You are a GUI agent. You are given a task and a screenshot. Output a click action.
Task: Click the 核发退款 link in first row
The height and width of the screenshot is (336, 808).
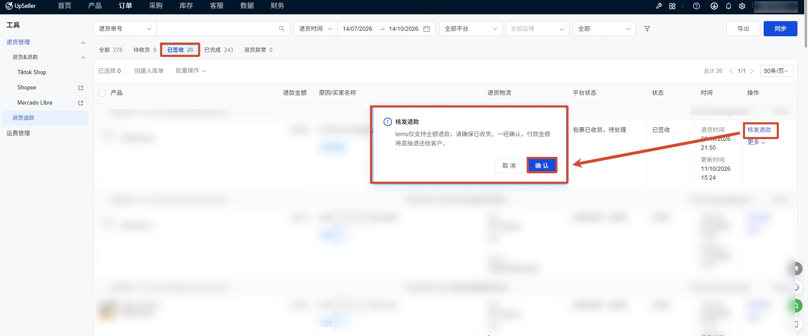[x=759, y=130]
